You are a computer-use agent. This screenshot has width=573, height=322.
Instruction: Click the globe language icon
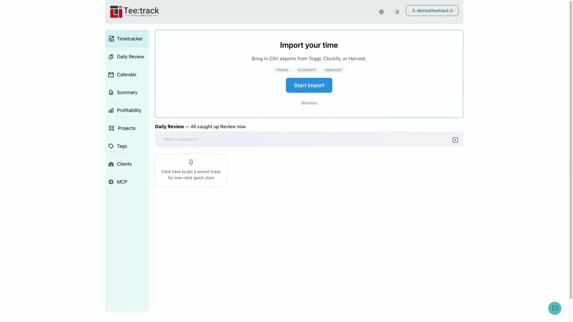point(381,12)
